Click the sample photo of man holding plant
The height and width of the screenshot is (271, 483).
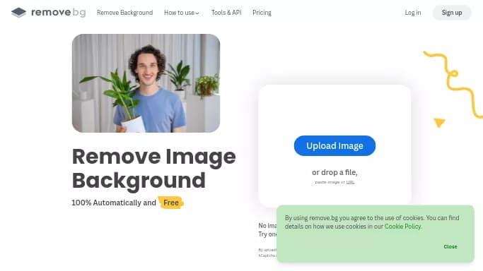coord(146,83)
